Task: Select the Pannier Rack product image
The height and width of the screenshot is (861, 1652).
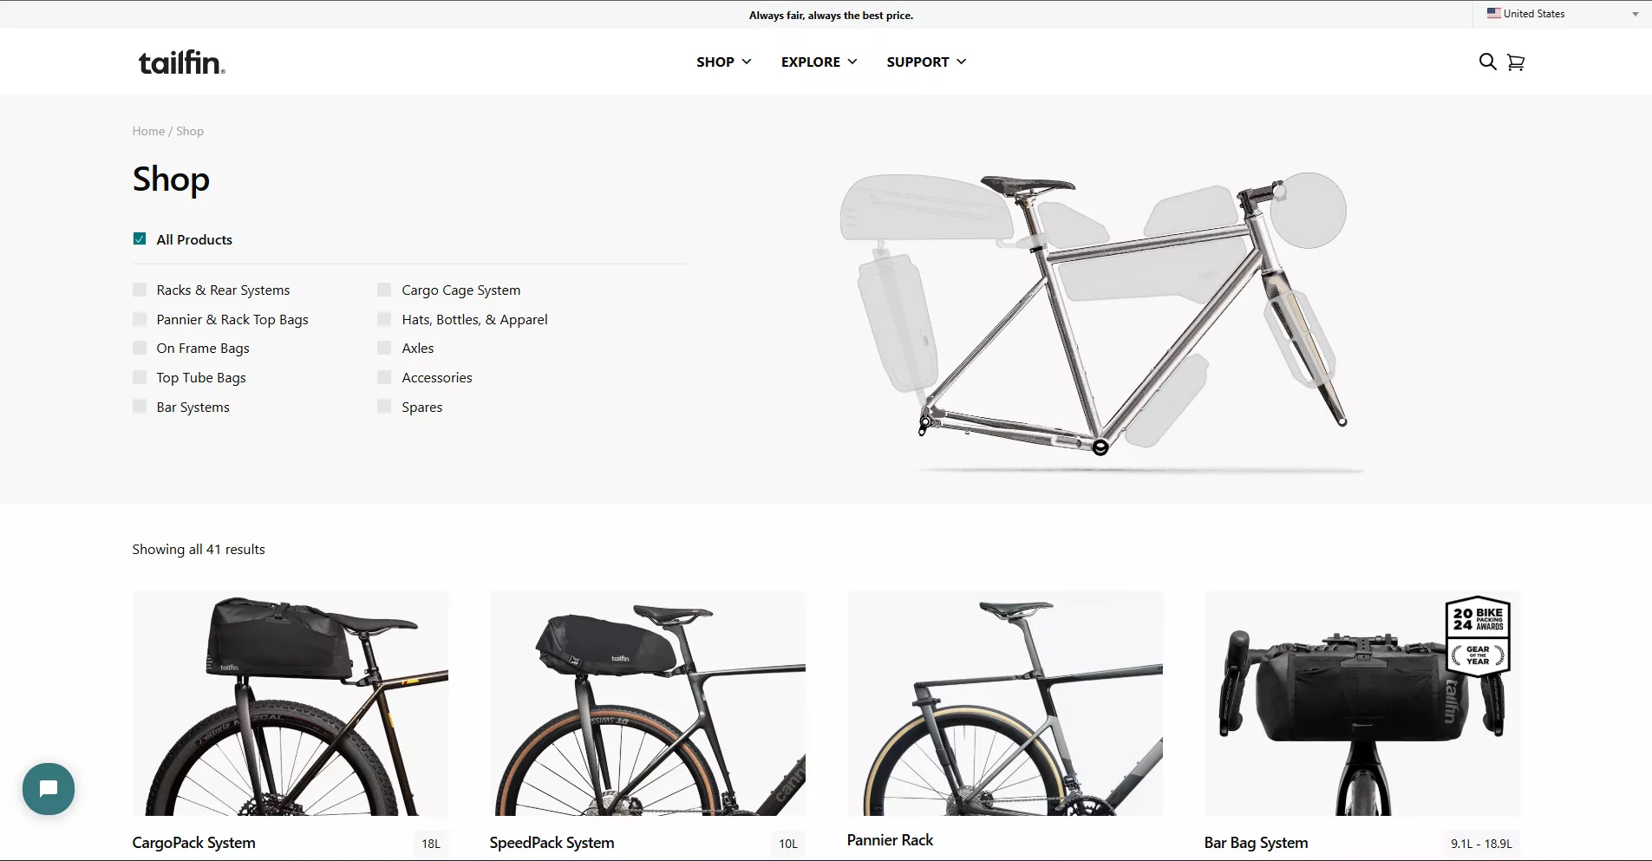Action: coord(1005,703)
